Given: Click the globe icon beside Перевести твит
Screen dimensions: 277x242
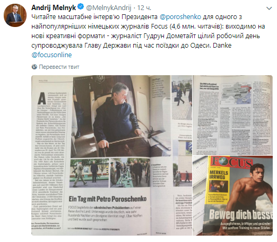Looking at the screenshot, I should pos(34,67).
